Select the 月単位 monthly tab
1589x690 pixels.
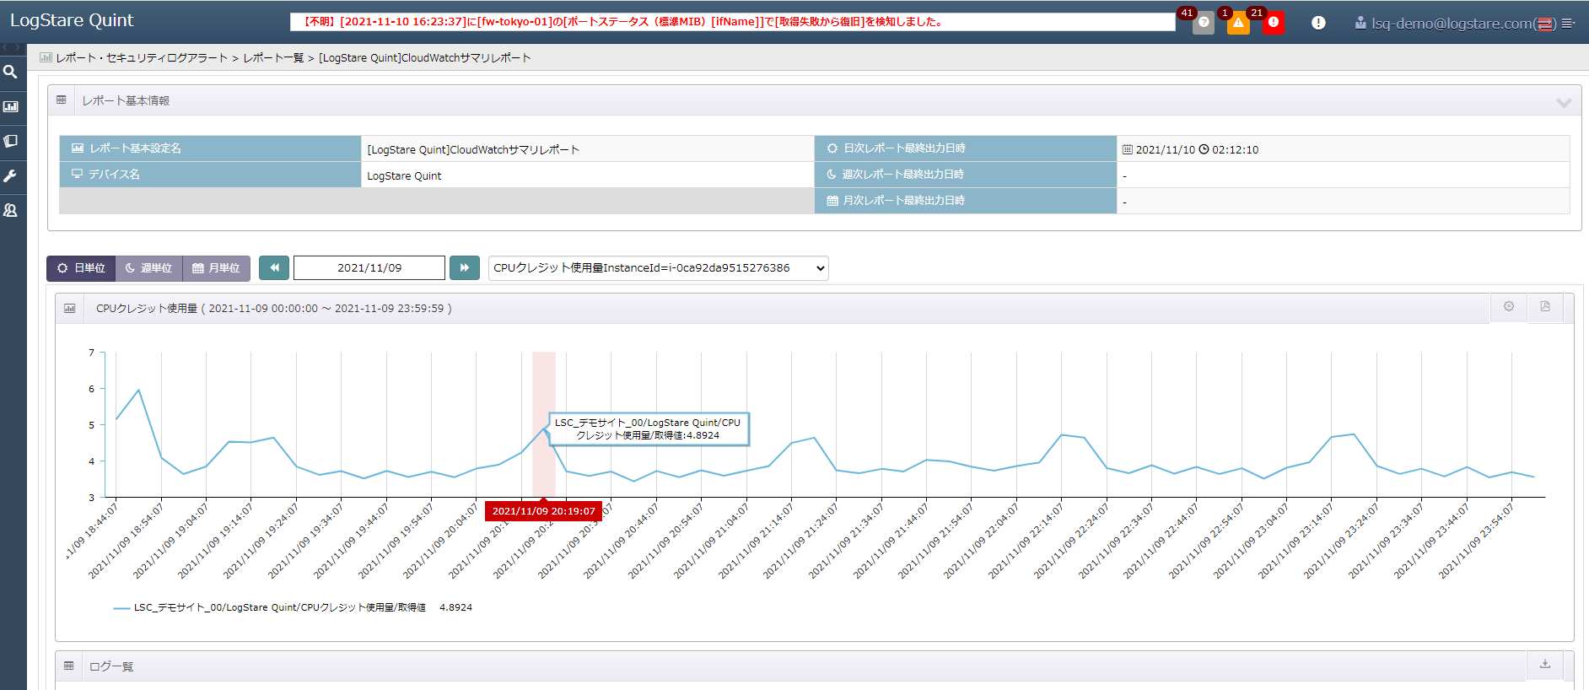pyautogui.click(x=216, y=268)
